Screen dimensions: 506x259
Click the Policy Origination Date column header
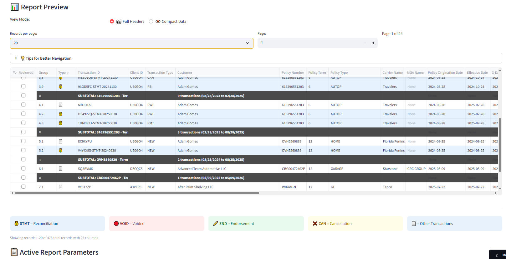[x=445, y=72]
